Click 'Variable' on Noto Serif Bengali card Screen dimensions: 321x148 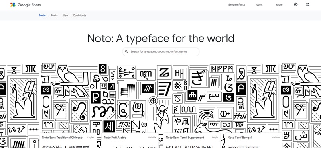pos(276,138)
